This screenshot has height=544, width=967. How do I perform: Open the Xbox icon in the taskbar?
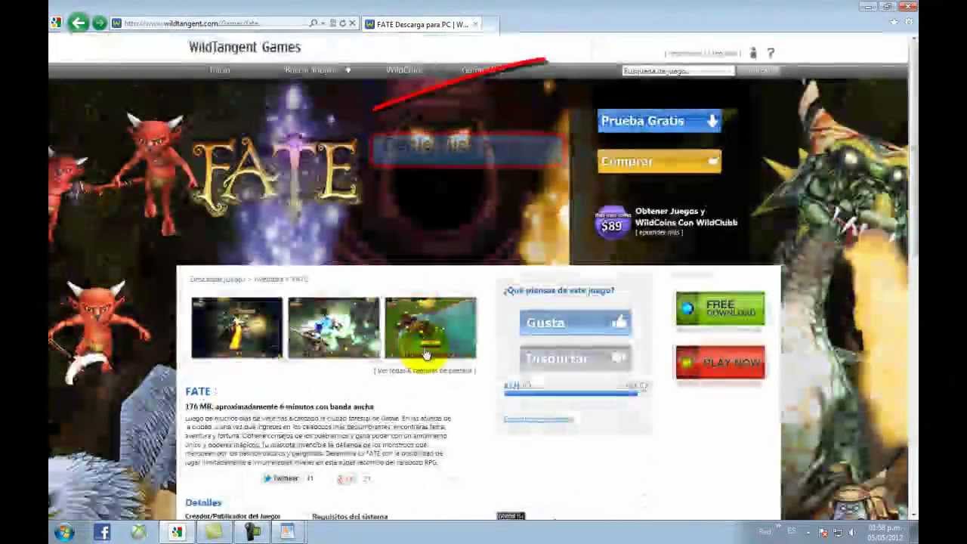[x=139, y=532]
